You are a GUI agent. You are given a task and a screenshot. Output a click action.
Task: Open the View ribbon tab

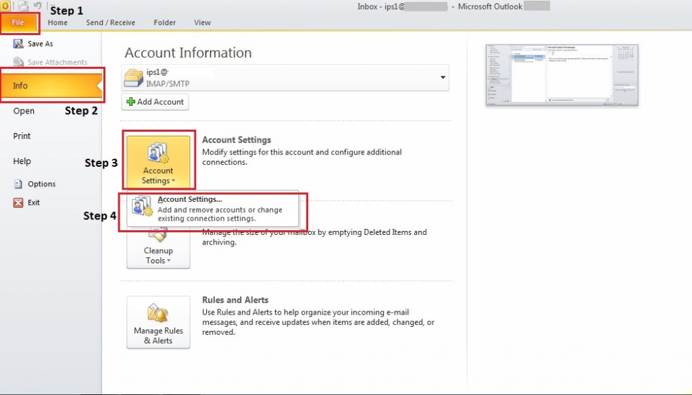click(x=202, y=22)
